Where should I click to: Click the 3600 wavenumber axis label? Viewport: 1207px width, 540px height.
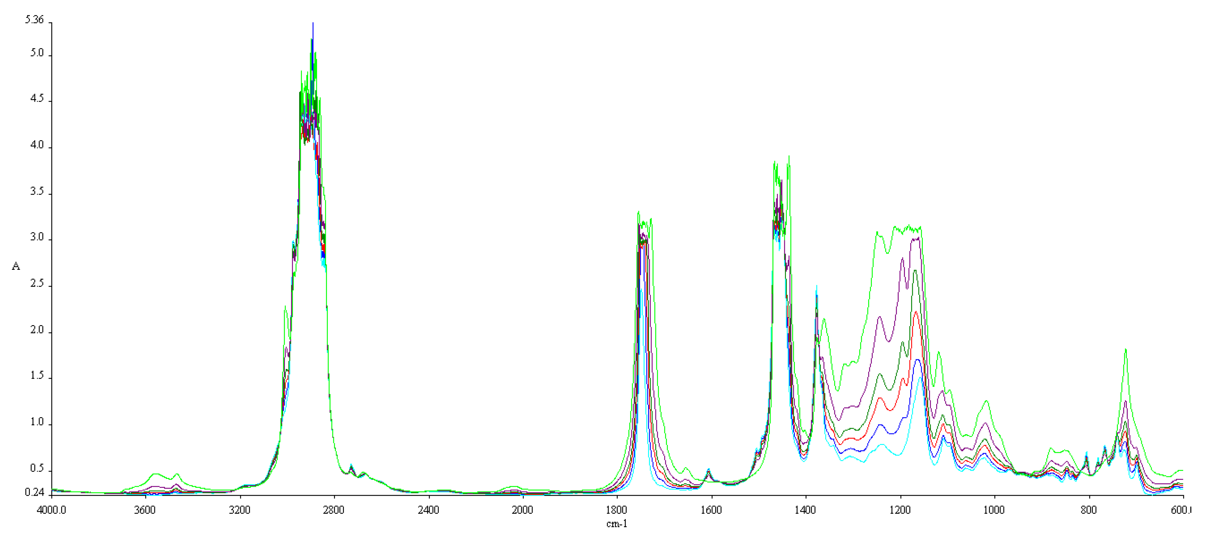145,510
